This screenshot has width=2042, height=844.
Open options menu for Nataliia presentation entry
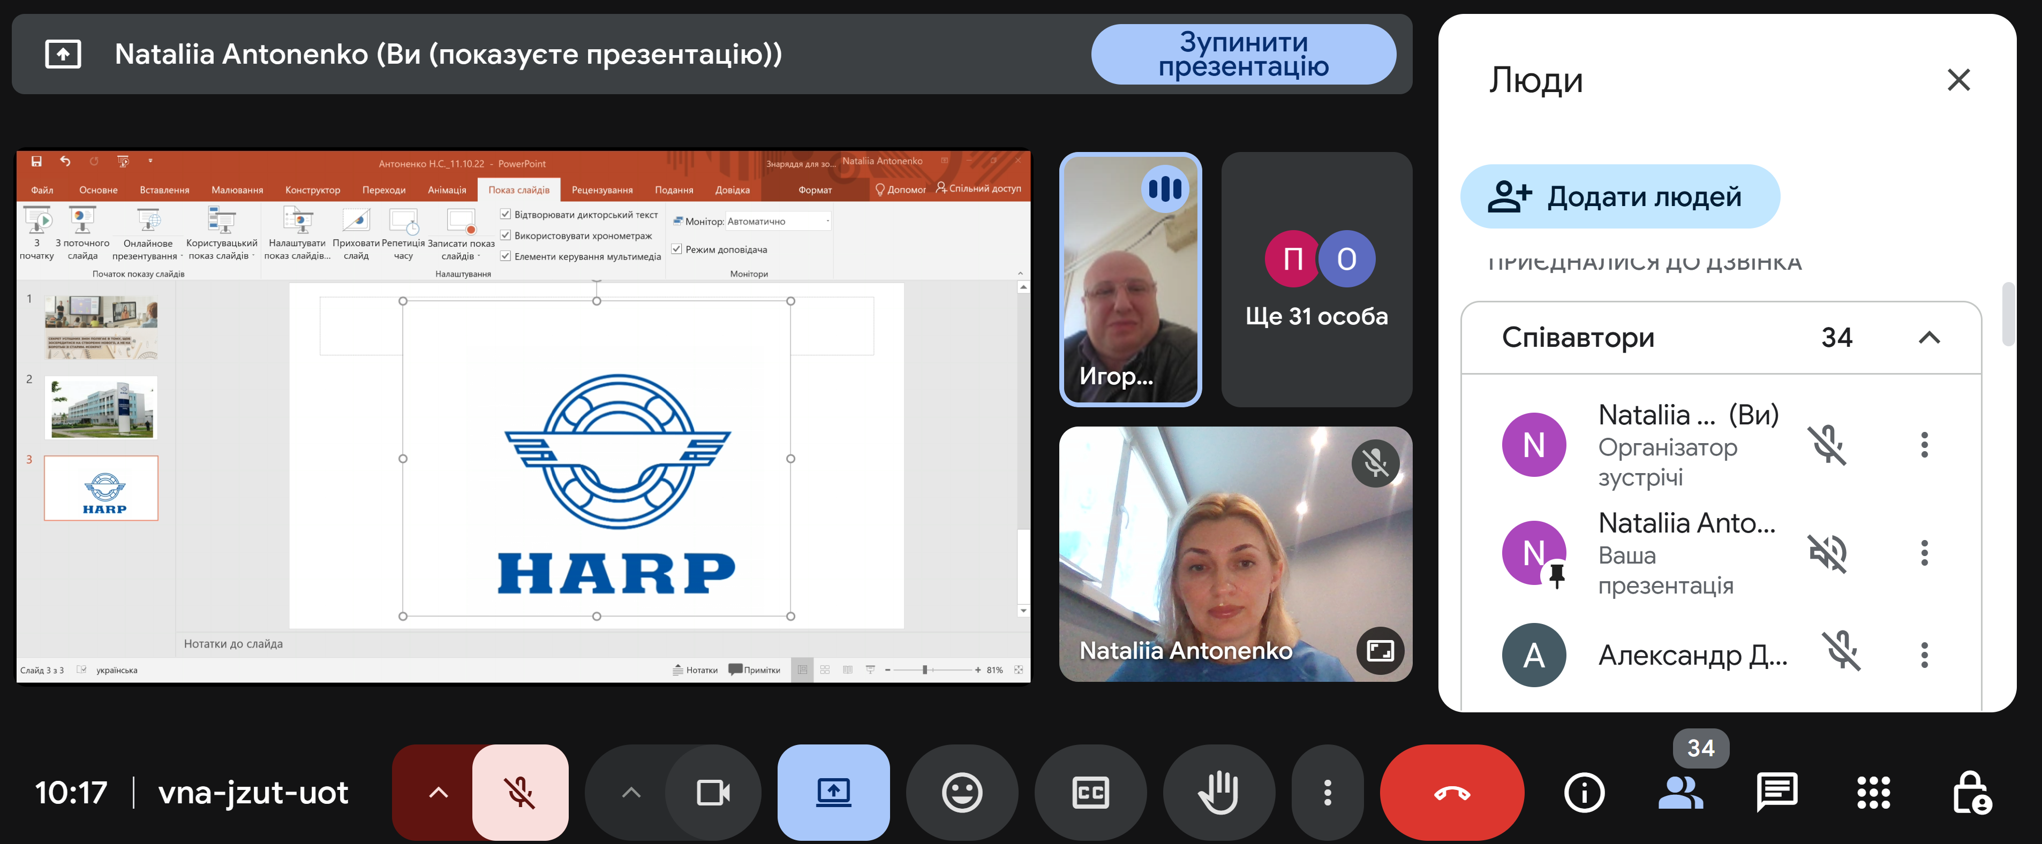(x=1924, y=552)
